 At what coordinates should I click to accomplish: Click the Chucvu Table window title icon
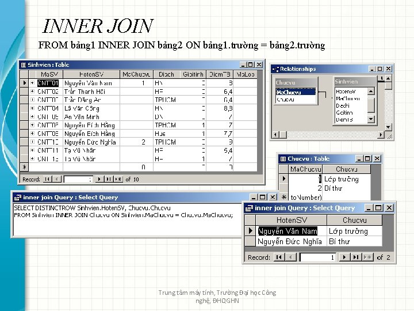tap(283, 159)
